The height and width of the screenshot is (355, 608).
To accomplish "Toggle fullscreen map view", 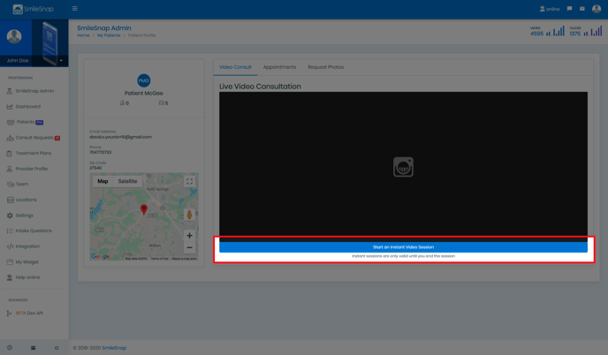I will point(190,181).
